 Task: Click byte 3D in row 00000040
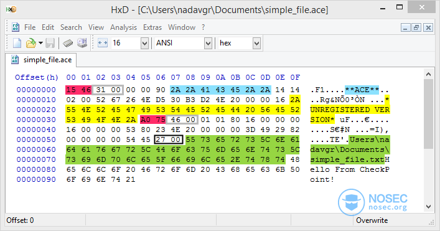[250, 130]
